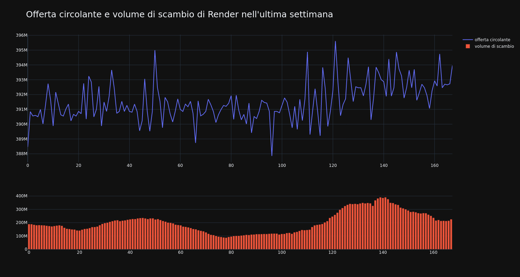Click the 300M label on volume chart
The height and width of the screenshot is (277, 520).
(21, 209)
